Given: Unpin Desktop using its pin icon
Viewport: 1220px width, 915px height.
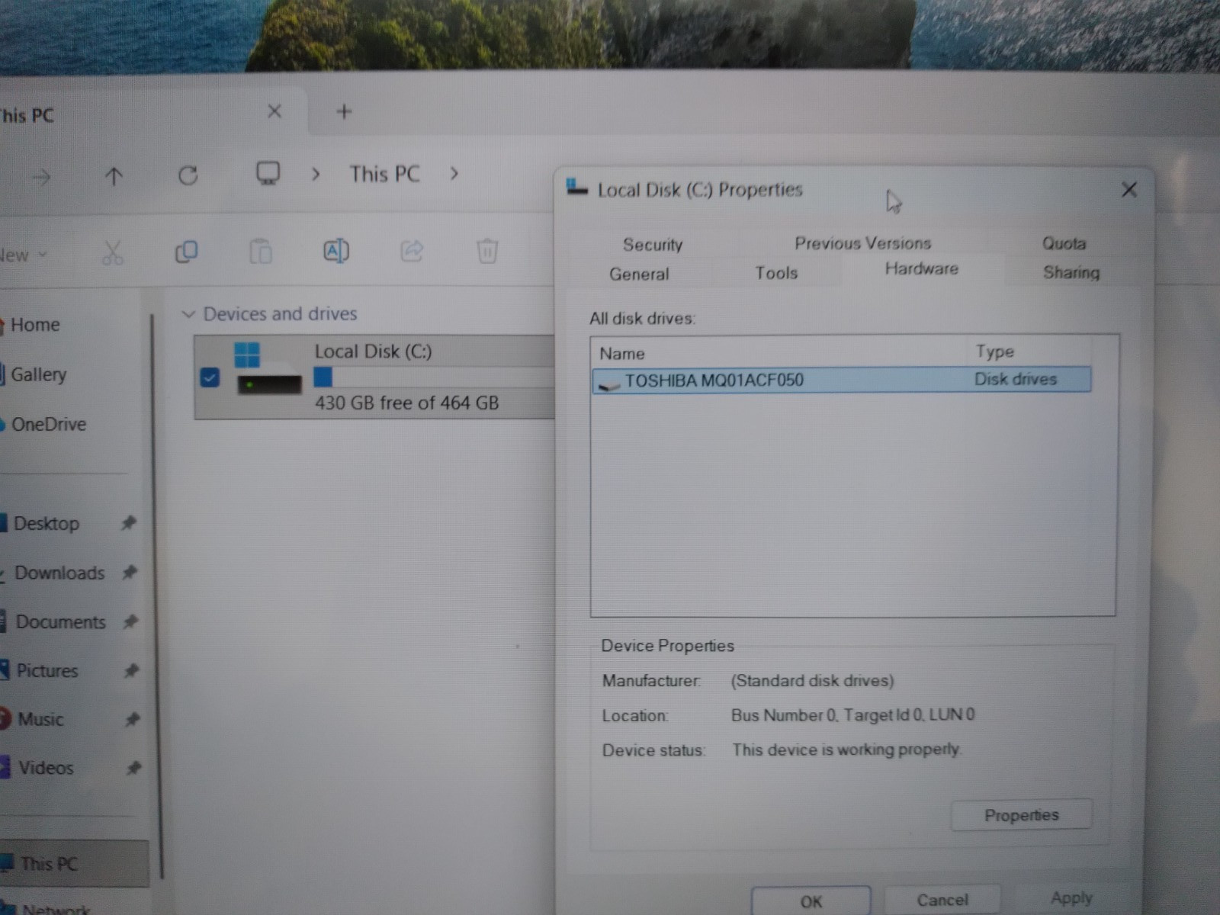Looking at the screenshot, I should [x=129, y=523].
